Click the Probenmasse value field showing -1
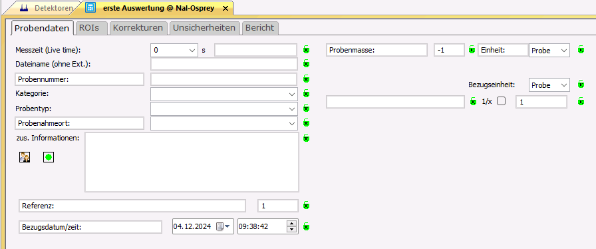Screen dimensions: 596x249 449,50
